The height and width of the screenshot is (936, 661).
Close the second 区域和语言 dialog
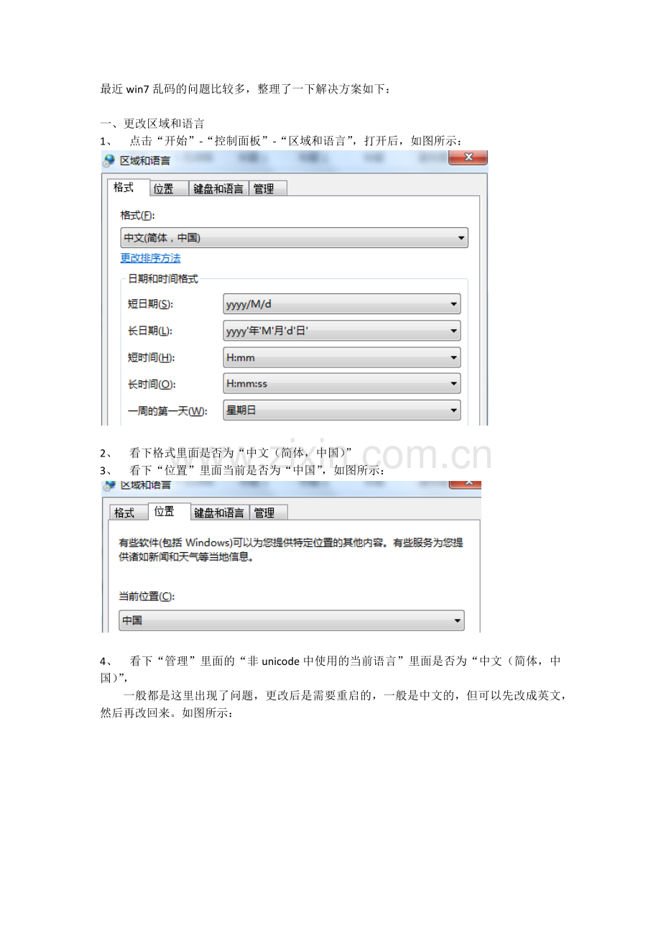tap(465, 484)
